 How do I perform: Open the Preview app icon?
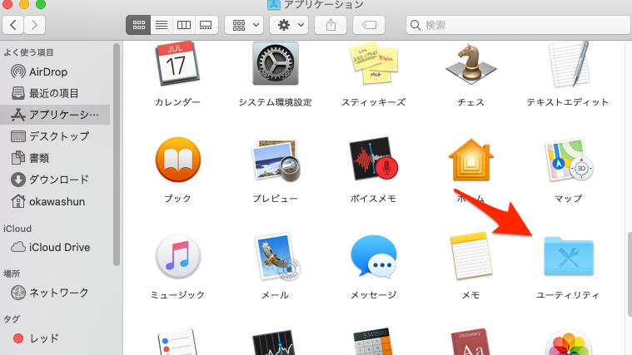[276, 160]
